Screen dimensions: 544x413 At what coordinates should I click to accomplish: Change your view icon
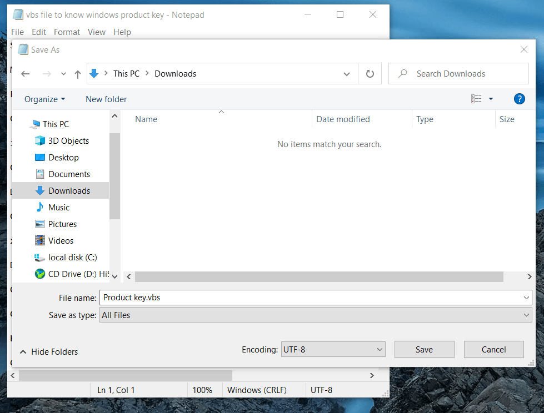pyautogui.click(x=476, y=99)
